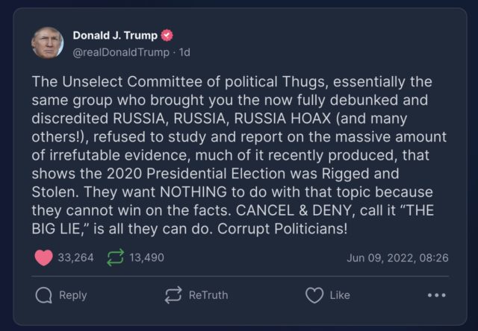View the 33,264 likes count
Image resolution: width=478 pixels, height=331 pixels.
(x=76, y=258)
